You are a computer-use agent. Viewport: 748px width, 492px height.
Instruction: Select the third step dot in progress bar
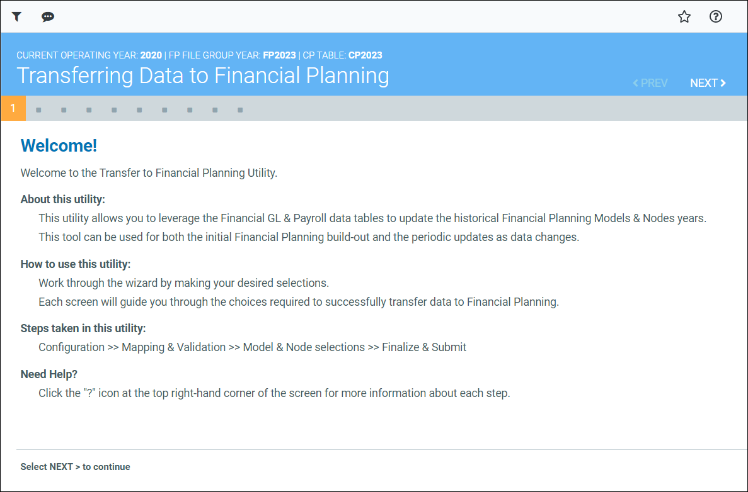click(x=64, y=110)
